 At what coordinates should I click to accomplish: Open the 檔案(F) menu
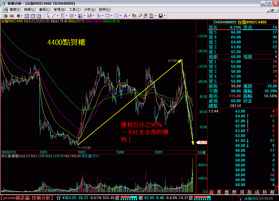coord(15,10)
